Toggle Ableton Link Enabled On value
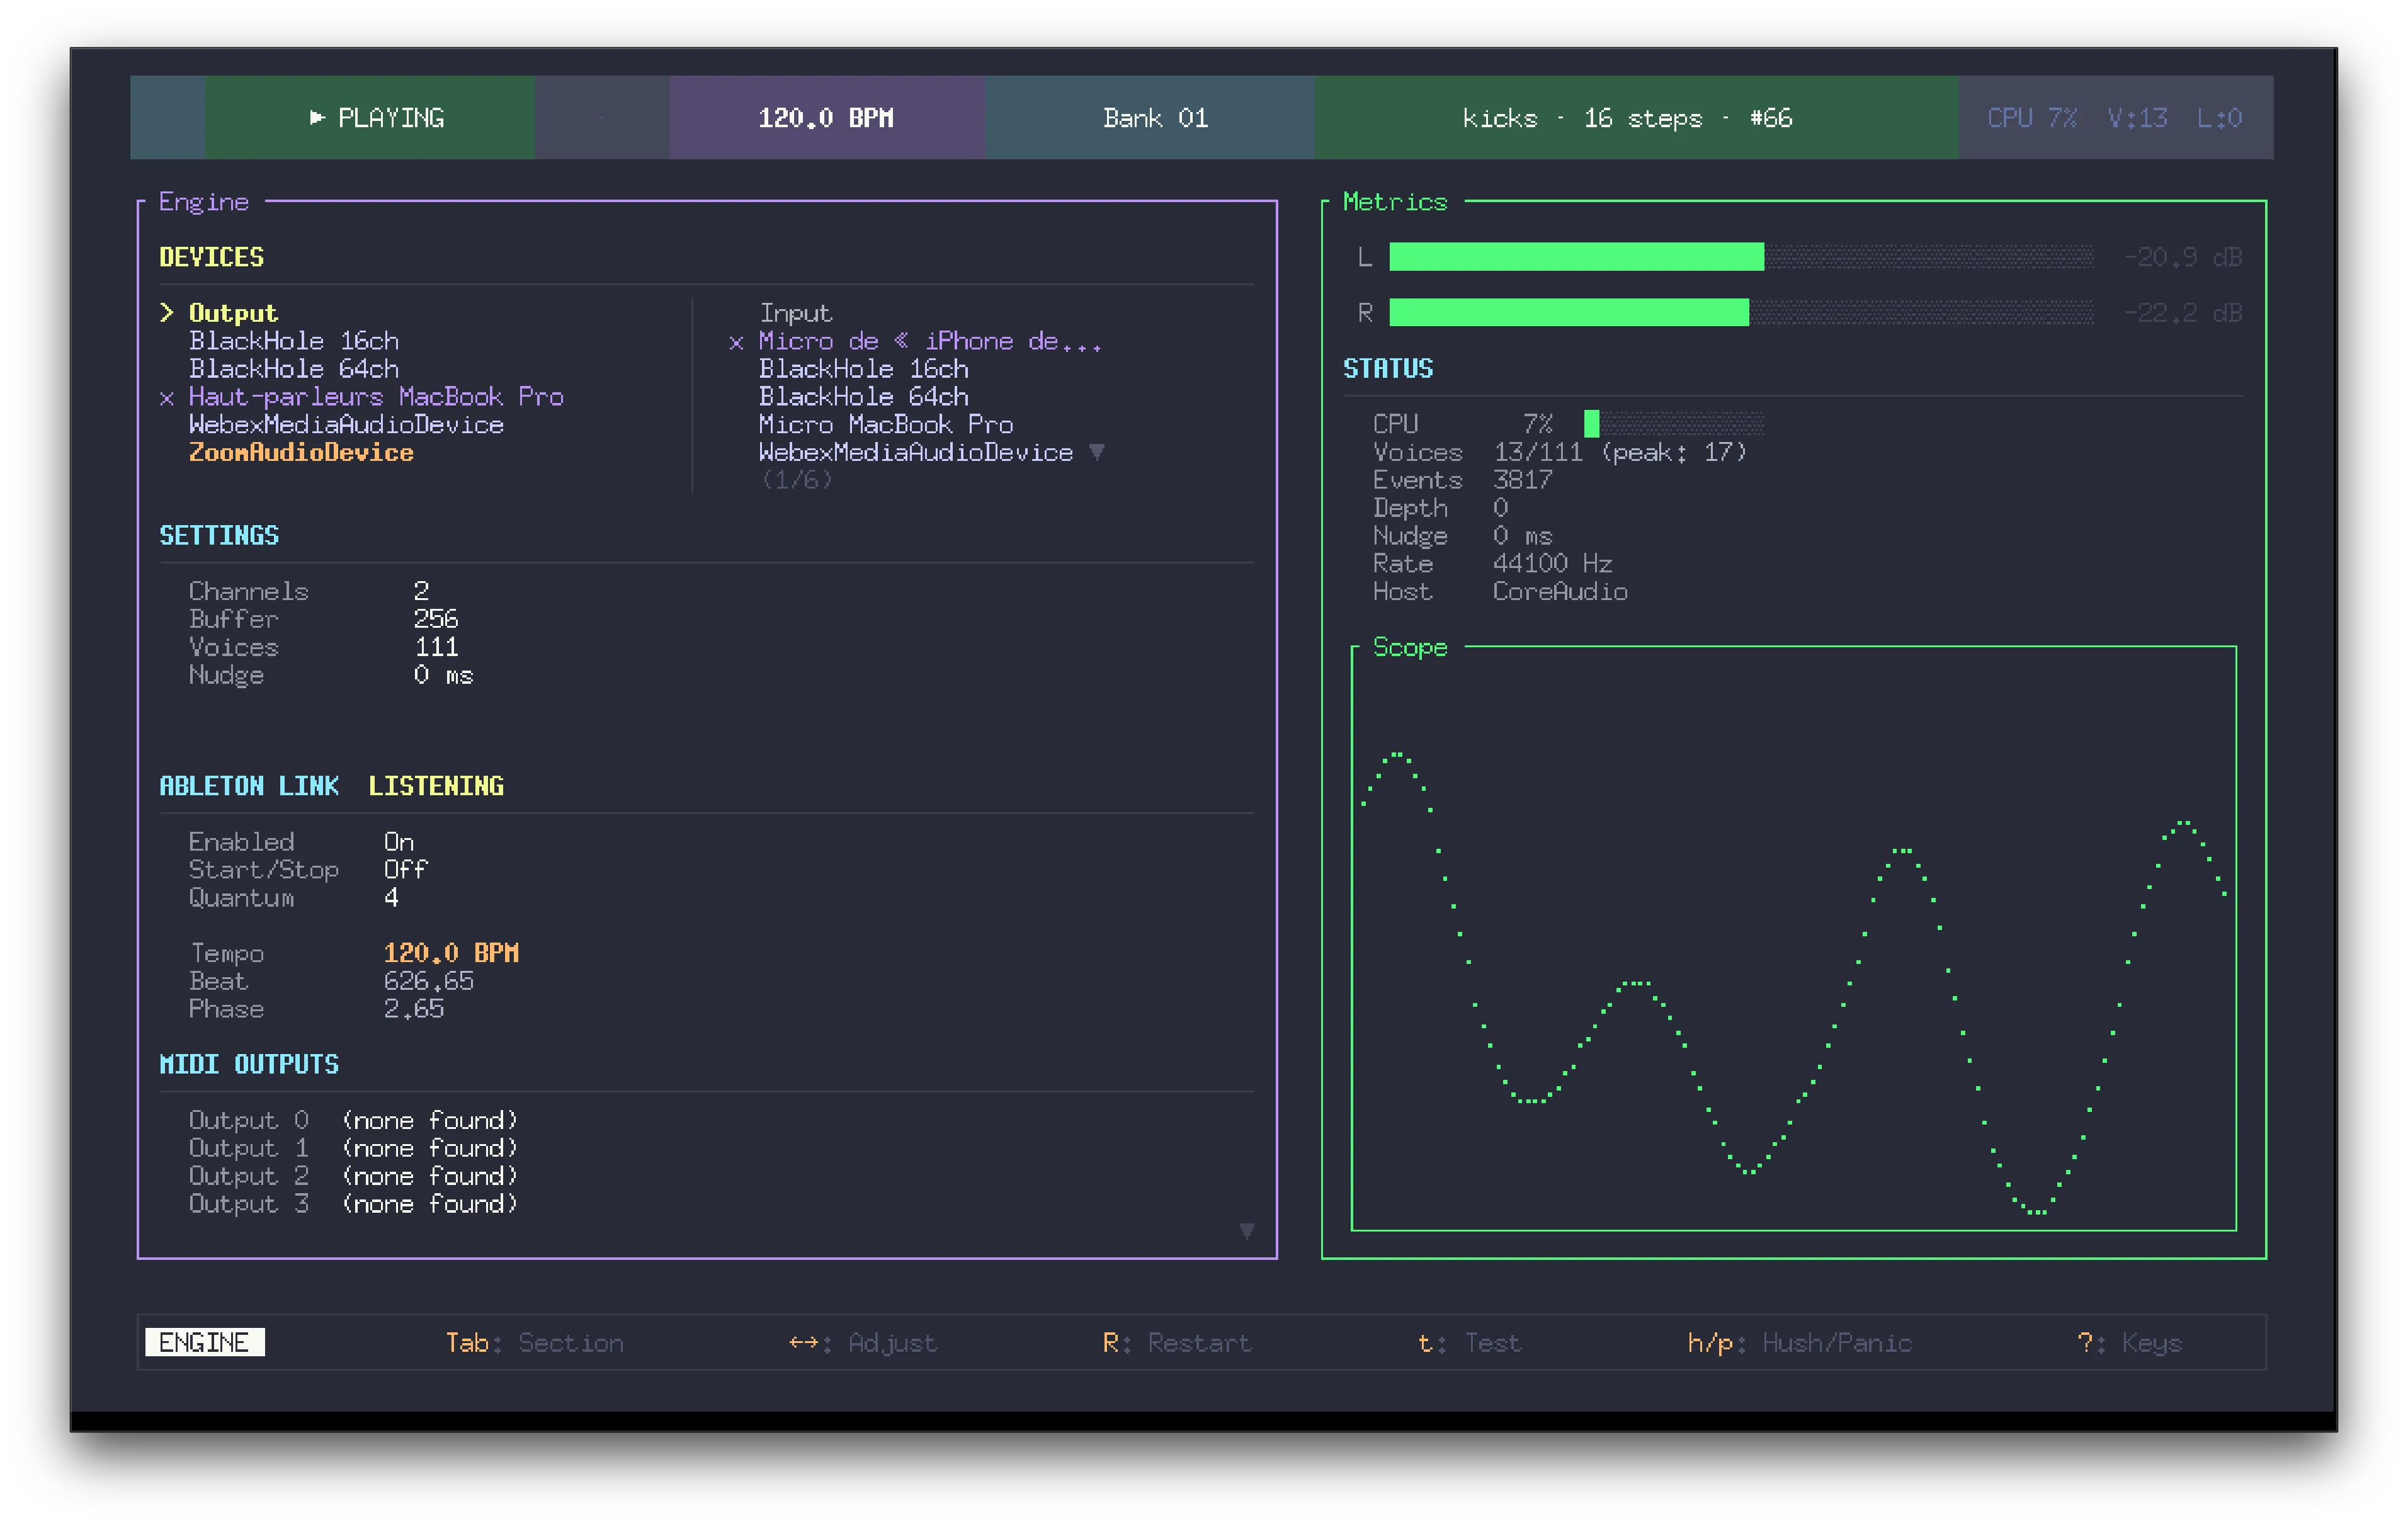 point(398,842)
